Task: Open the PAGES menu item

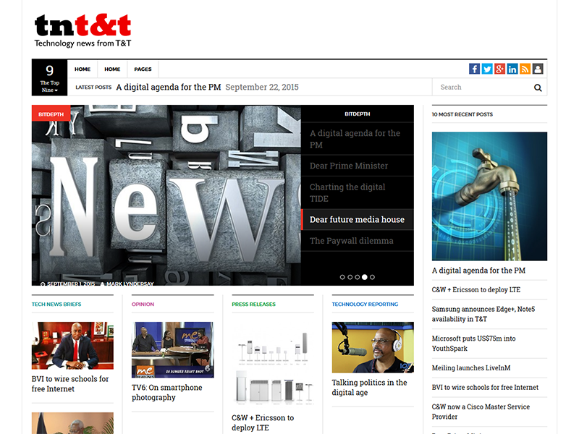Action: click(143, 69)
